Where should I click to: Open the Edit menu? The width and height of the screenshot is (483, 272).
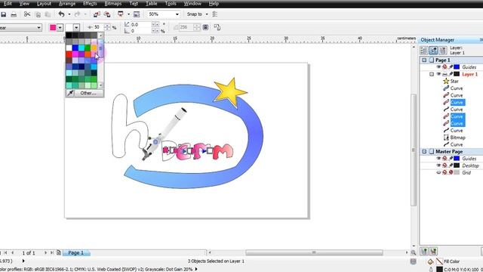tap(8, 3)
